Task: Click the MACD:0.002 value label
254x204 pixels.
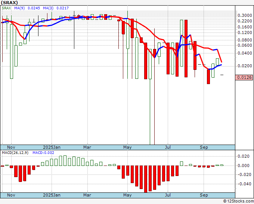Action: 43,153
